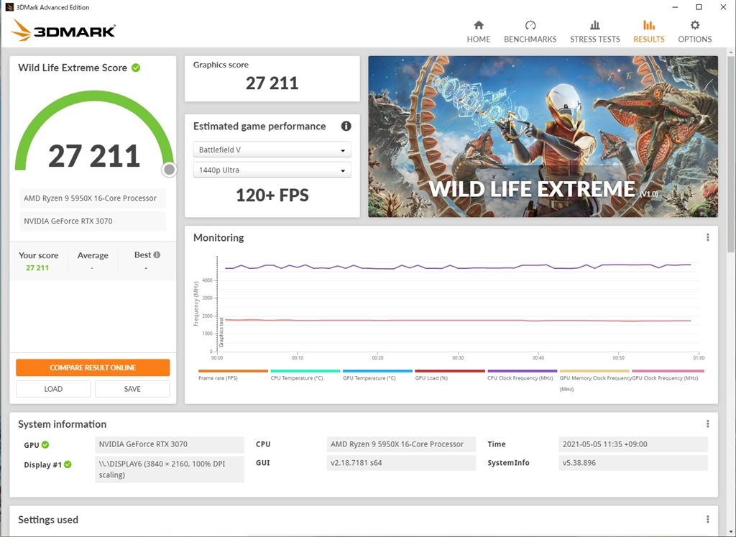Click the info icon next to Best
Screen dimensions: 736x537
click(157, 254)
